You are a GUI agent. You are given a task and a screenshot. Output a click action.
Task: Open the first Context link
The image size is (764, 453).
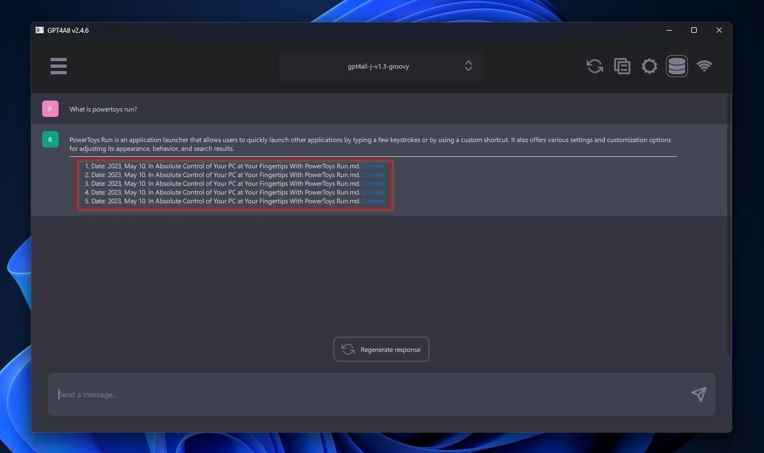[373, 166]
